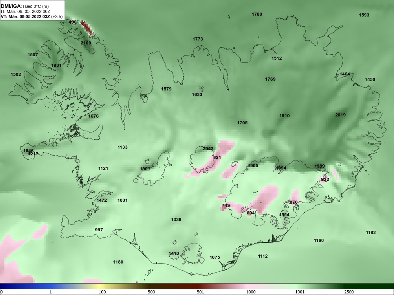394x295 pixels.
Task: Click the map value 1512
Action: pos(277,58)
